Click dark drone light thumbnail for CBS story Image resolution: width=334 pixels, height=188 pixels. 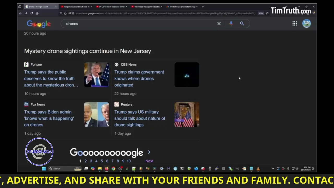187,75
